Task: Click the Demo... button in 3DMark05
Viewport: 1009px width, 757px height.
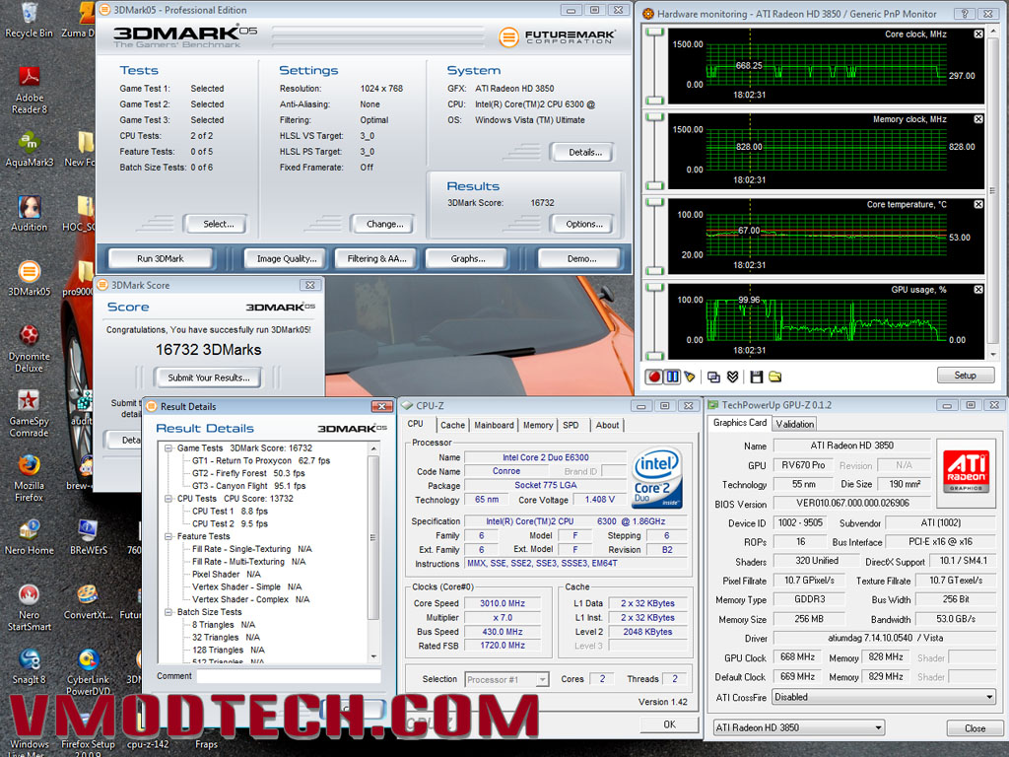Action: point(581,259)
